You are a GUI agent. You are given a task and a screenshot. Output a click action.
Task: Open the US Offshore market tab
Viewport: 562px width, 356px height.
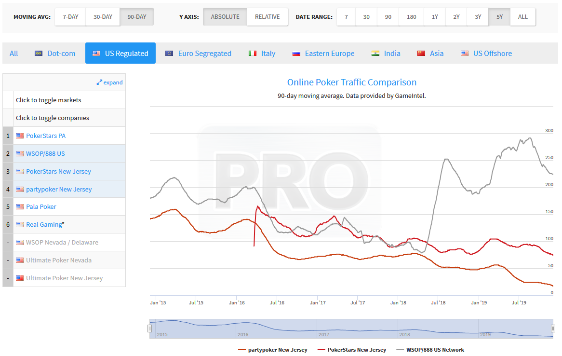click(x=486, y=53)
